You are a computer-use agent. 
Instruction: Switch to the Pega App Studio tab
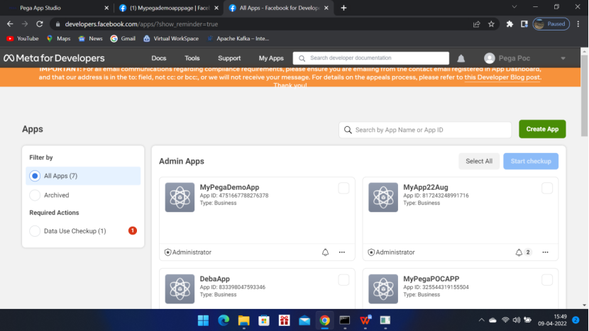(57, 8)
